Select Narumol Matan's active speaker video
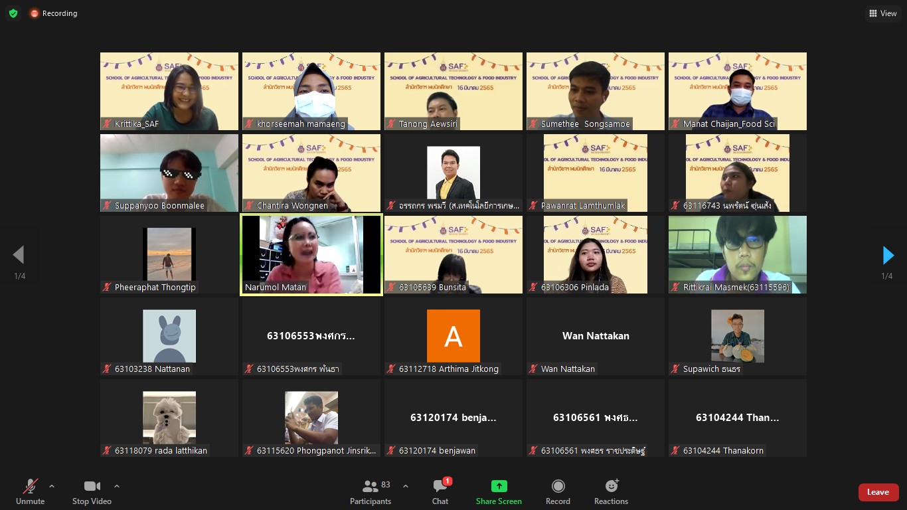 tap(311, 254)
